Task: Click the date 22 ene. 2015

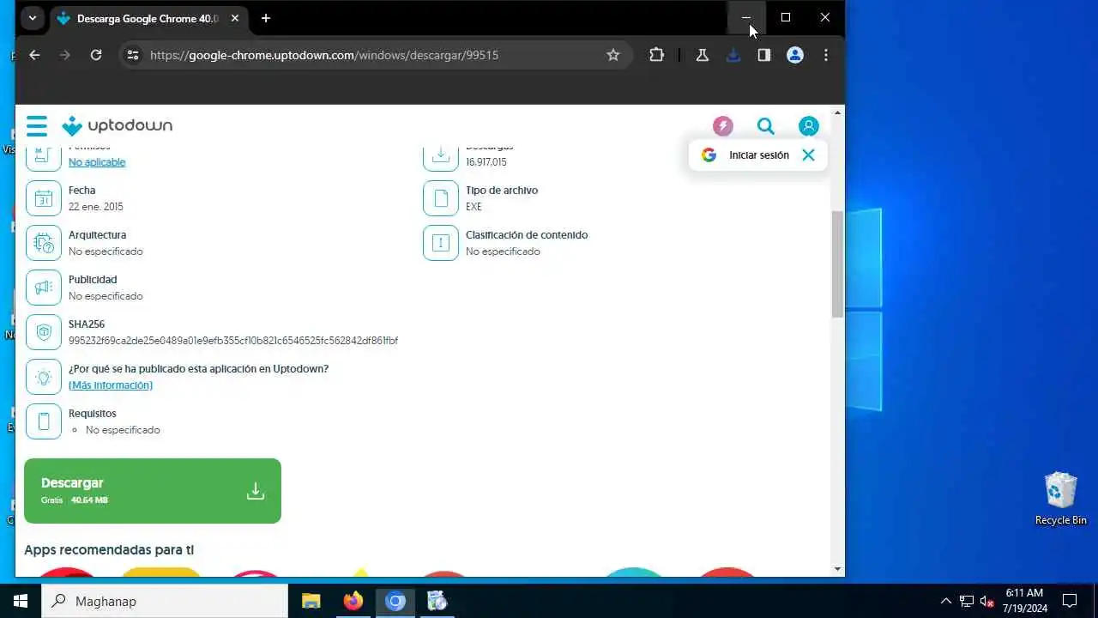Action: [96, 207]
